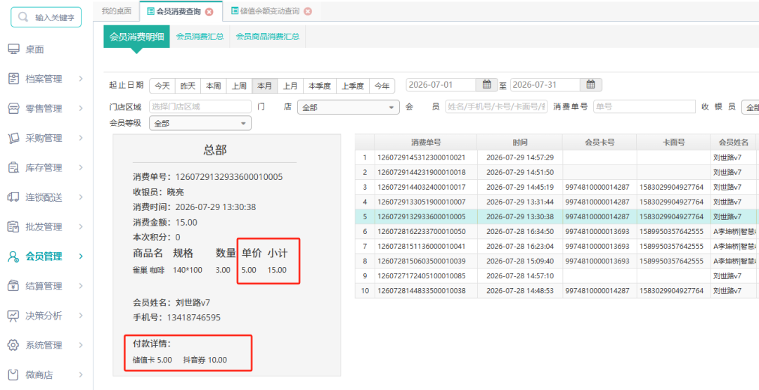
Task: Select order 1260727172405100010085 row
Action: [x=557, y=276]
